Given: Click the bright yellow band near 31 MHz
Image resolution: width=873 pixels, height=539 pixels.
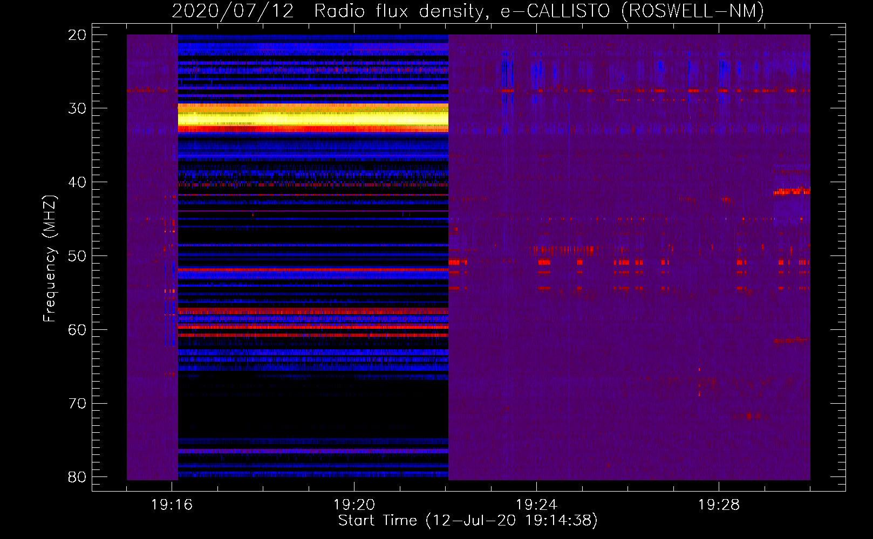Looking at the screenshot, I should coord(313,118).
